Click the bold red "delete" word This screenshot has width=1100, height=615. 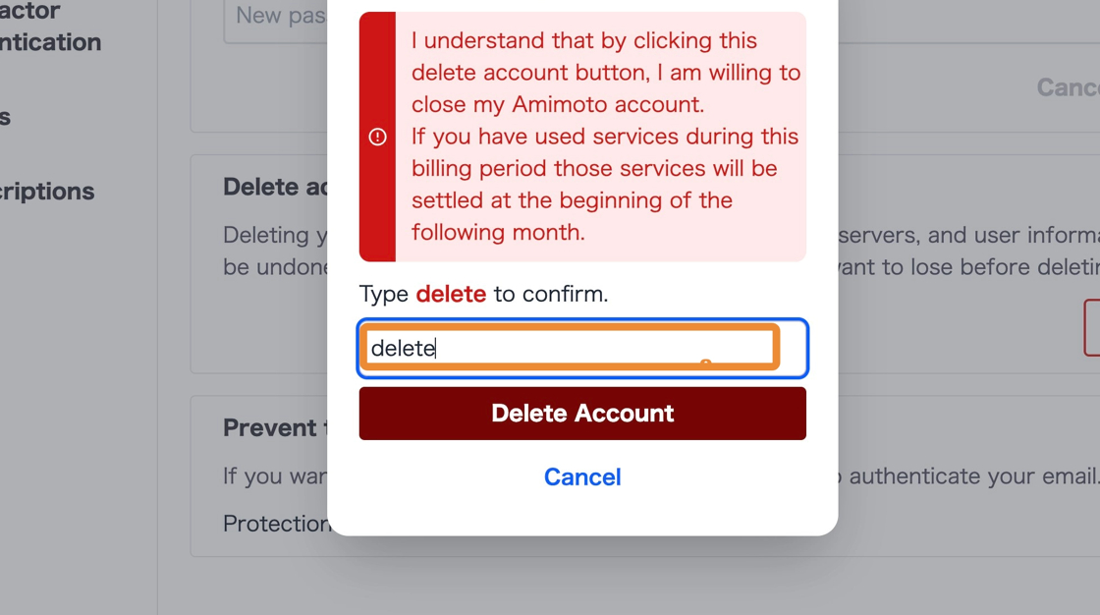[x=451, y=294]
